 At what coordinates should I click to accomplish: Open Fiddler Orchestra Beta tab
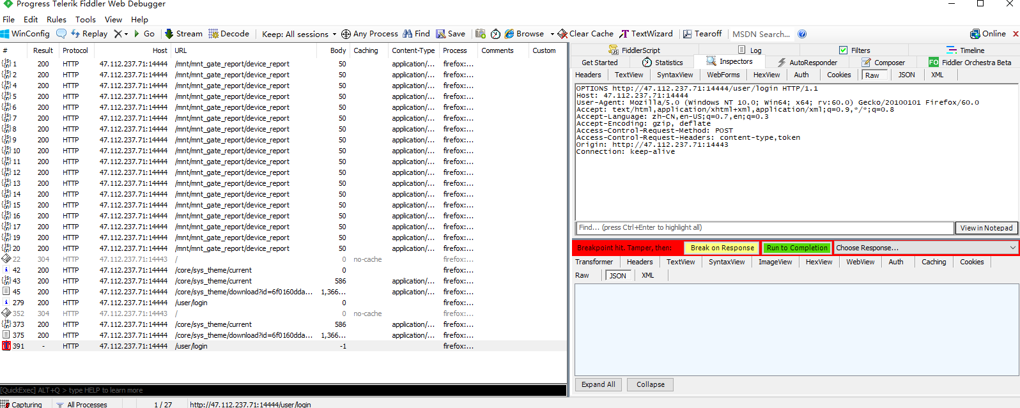click(970, 63)
